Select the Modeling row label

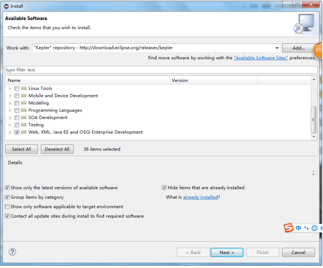tap(39, 103)
